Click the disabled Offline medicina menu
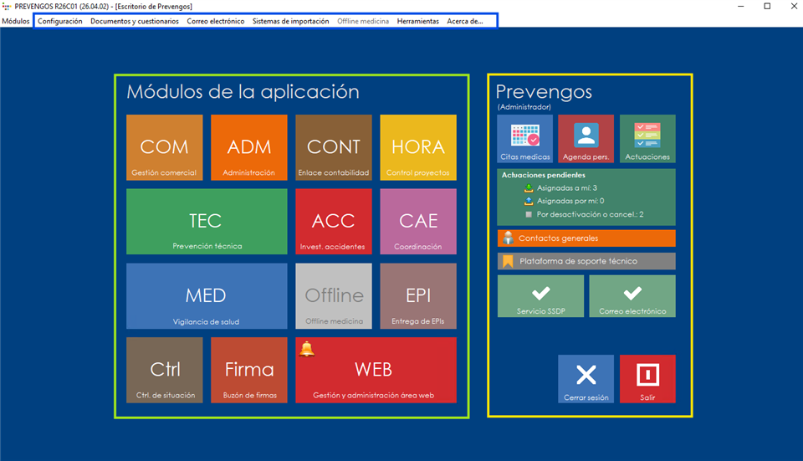This screenshot has height=461, width=803. 363,21
